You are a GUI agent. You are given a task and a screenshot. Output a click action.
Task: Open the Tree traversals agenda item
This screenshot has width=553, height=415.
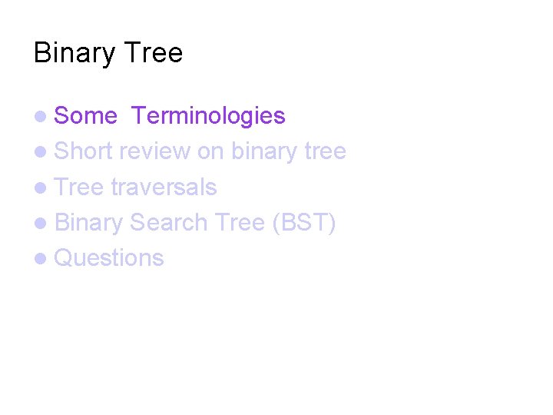[135, 187]
